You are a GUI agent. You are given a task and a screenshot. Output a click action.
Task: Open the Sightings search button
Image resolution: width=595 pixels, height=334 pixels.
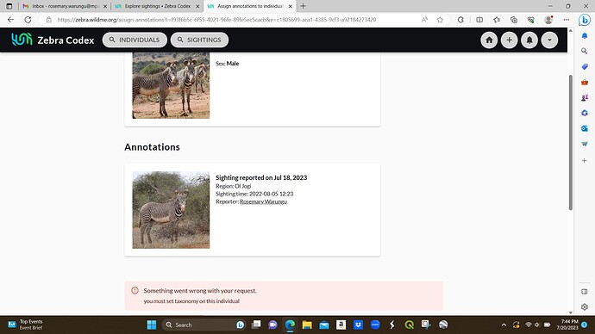tap(199, 40)
